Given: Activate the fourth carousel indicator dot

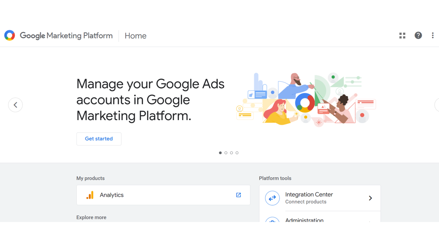Looking at the screenshot, I should coord(237,153).
